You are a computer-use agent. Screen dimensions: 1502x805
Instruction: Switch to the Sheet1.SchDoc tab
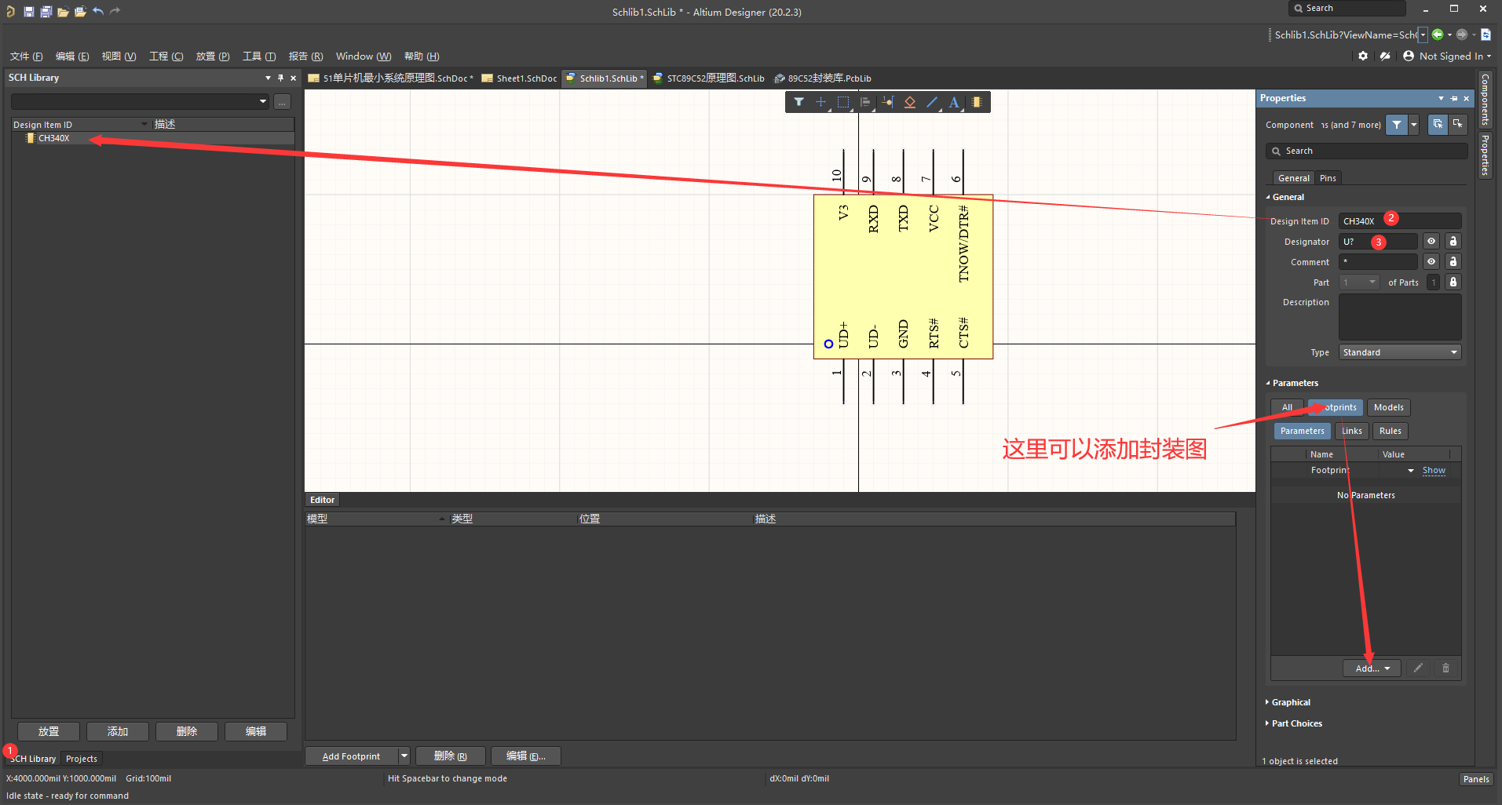click(519, 78)
